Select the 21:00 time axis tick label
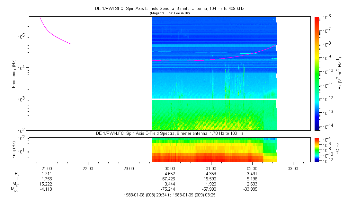Viewport: 348px width, 199px height. [47, 168]
